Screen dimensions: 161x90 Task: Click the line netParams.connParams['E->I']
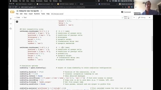[x=34, y=31]
